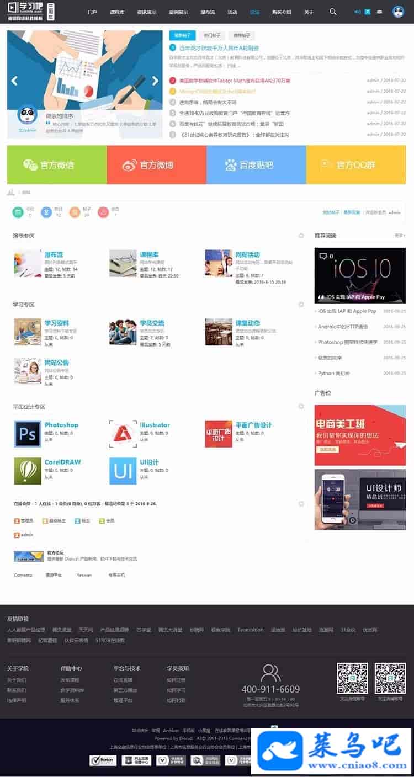The image size is (414, 777).
Task: Collapse the 学习专区 section
Action: pyautogui.click(x=301, y=305)
